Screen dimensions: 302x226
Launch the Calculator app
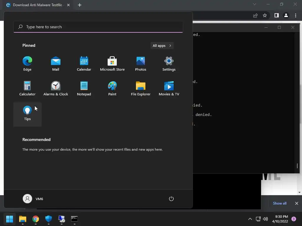(x=27, y=89)
